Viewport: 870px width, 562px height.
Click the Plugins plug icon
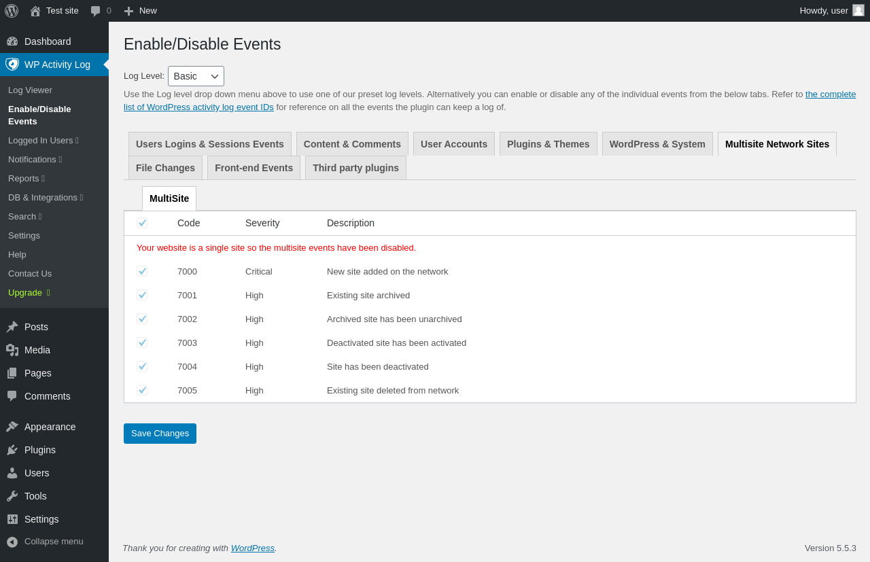pyautogui.click(x=12, y=450)
